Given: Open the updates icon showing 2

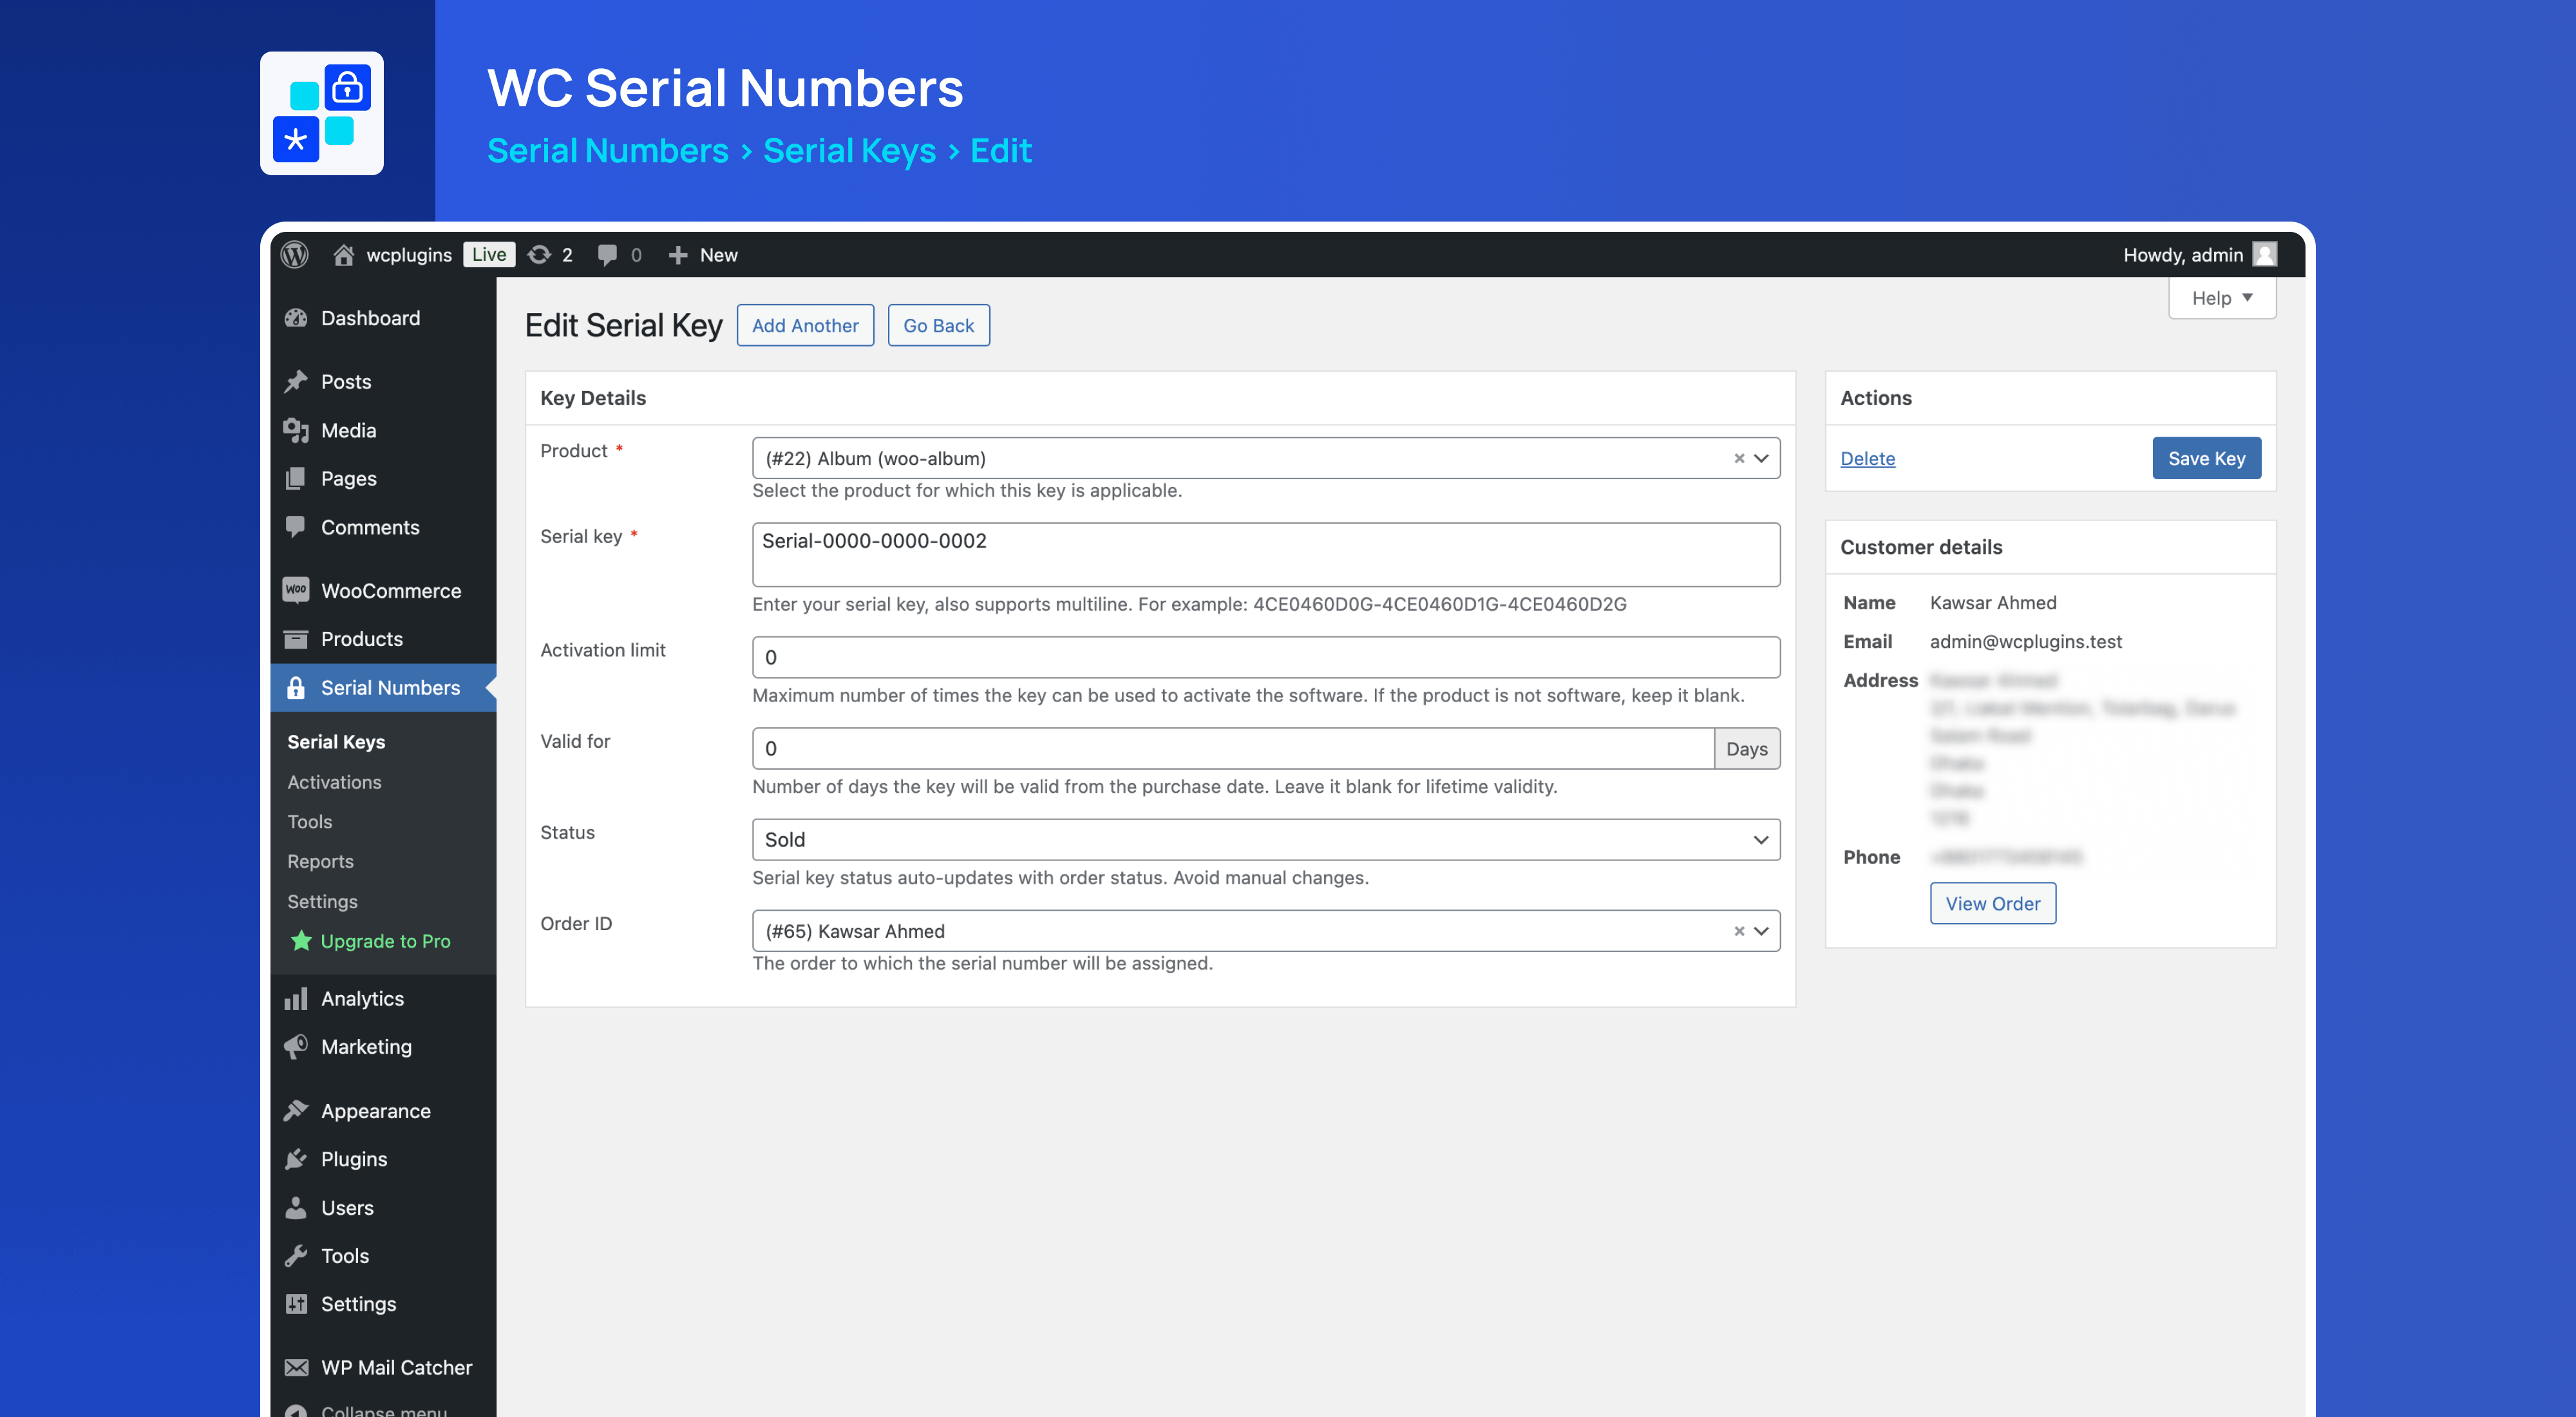Looking at the screenshot, I should tap(540, 254).
